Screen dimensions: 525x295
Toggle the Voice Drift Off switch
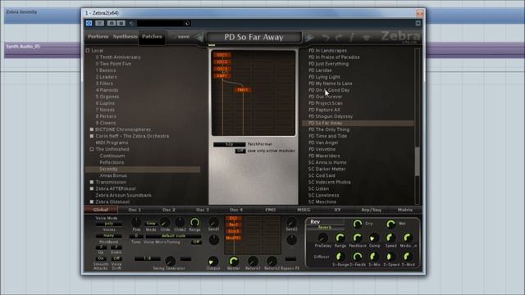click(116, 259)
